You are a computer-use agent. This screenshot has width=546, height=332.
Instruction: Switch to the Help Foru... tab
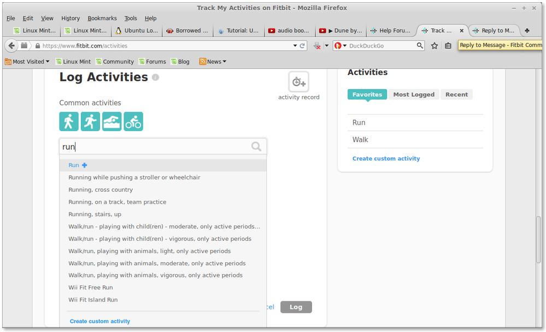391,31
